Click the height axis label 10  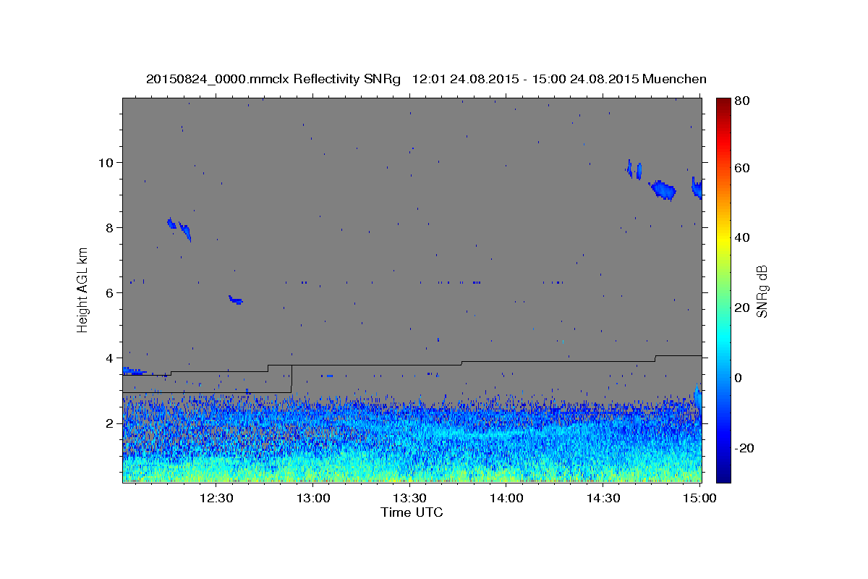click(108, 162)
